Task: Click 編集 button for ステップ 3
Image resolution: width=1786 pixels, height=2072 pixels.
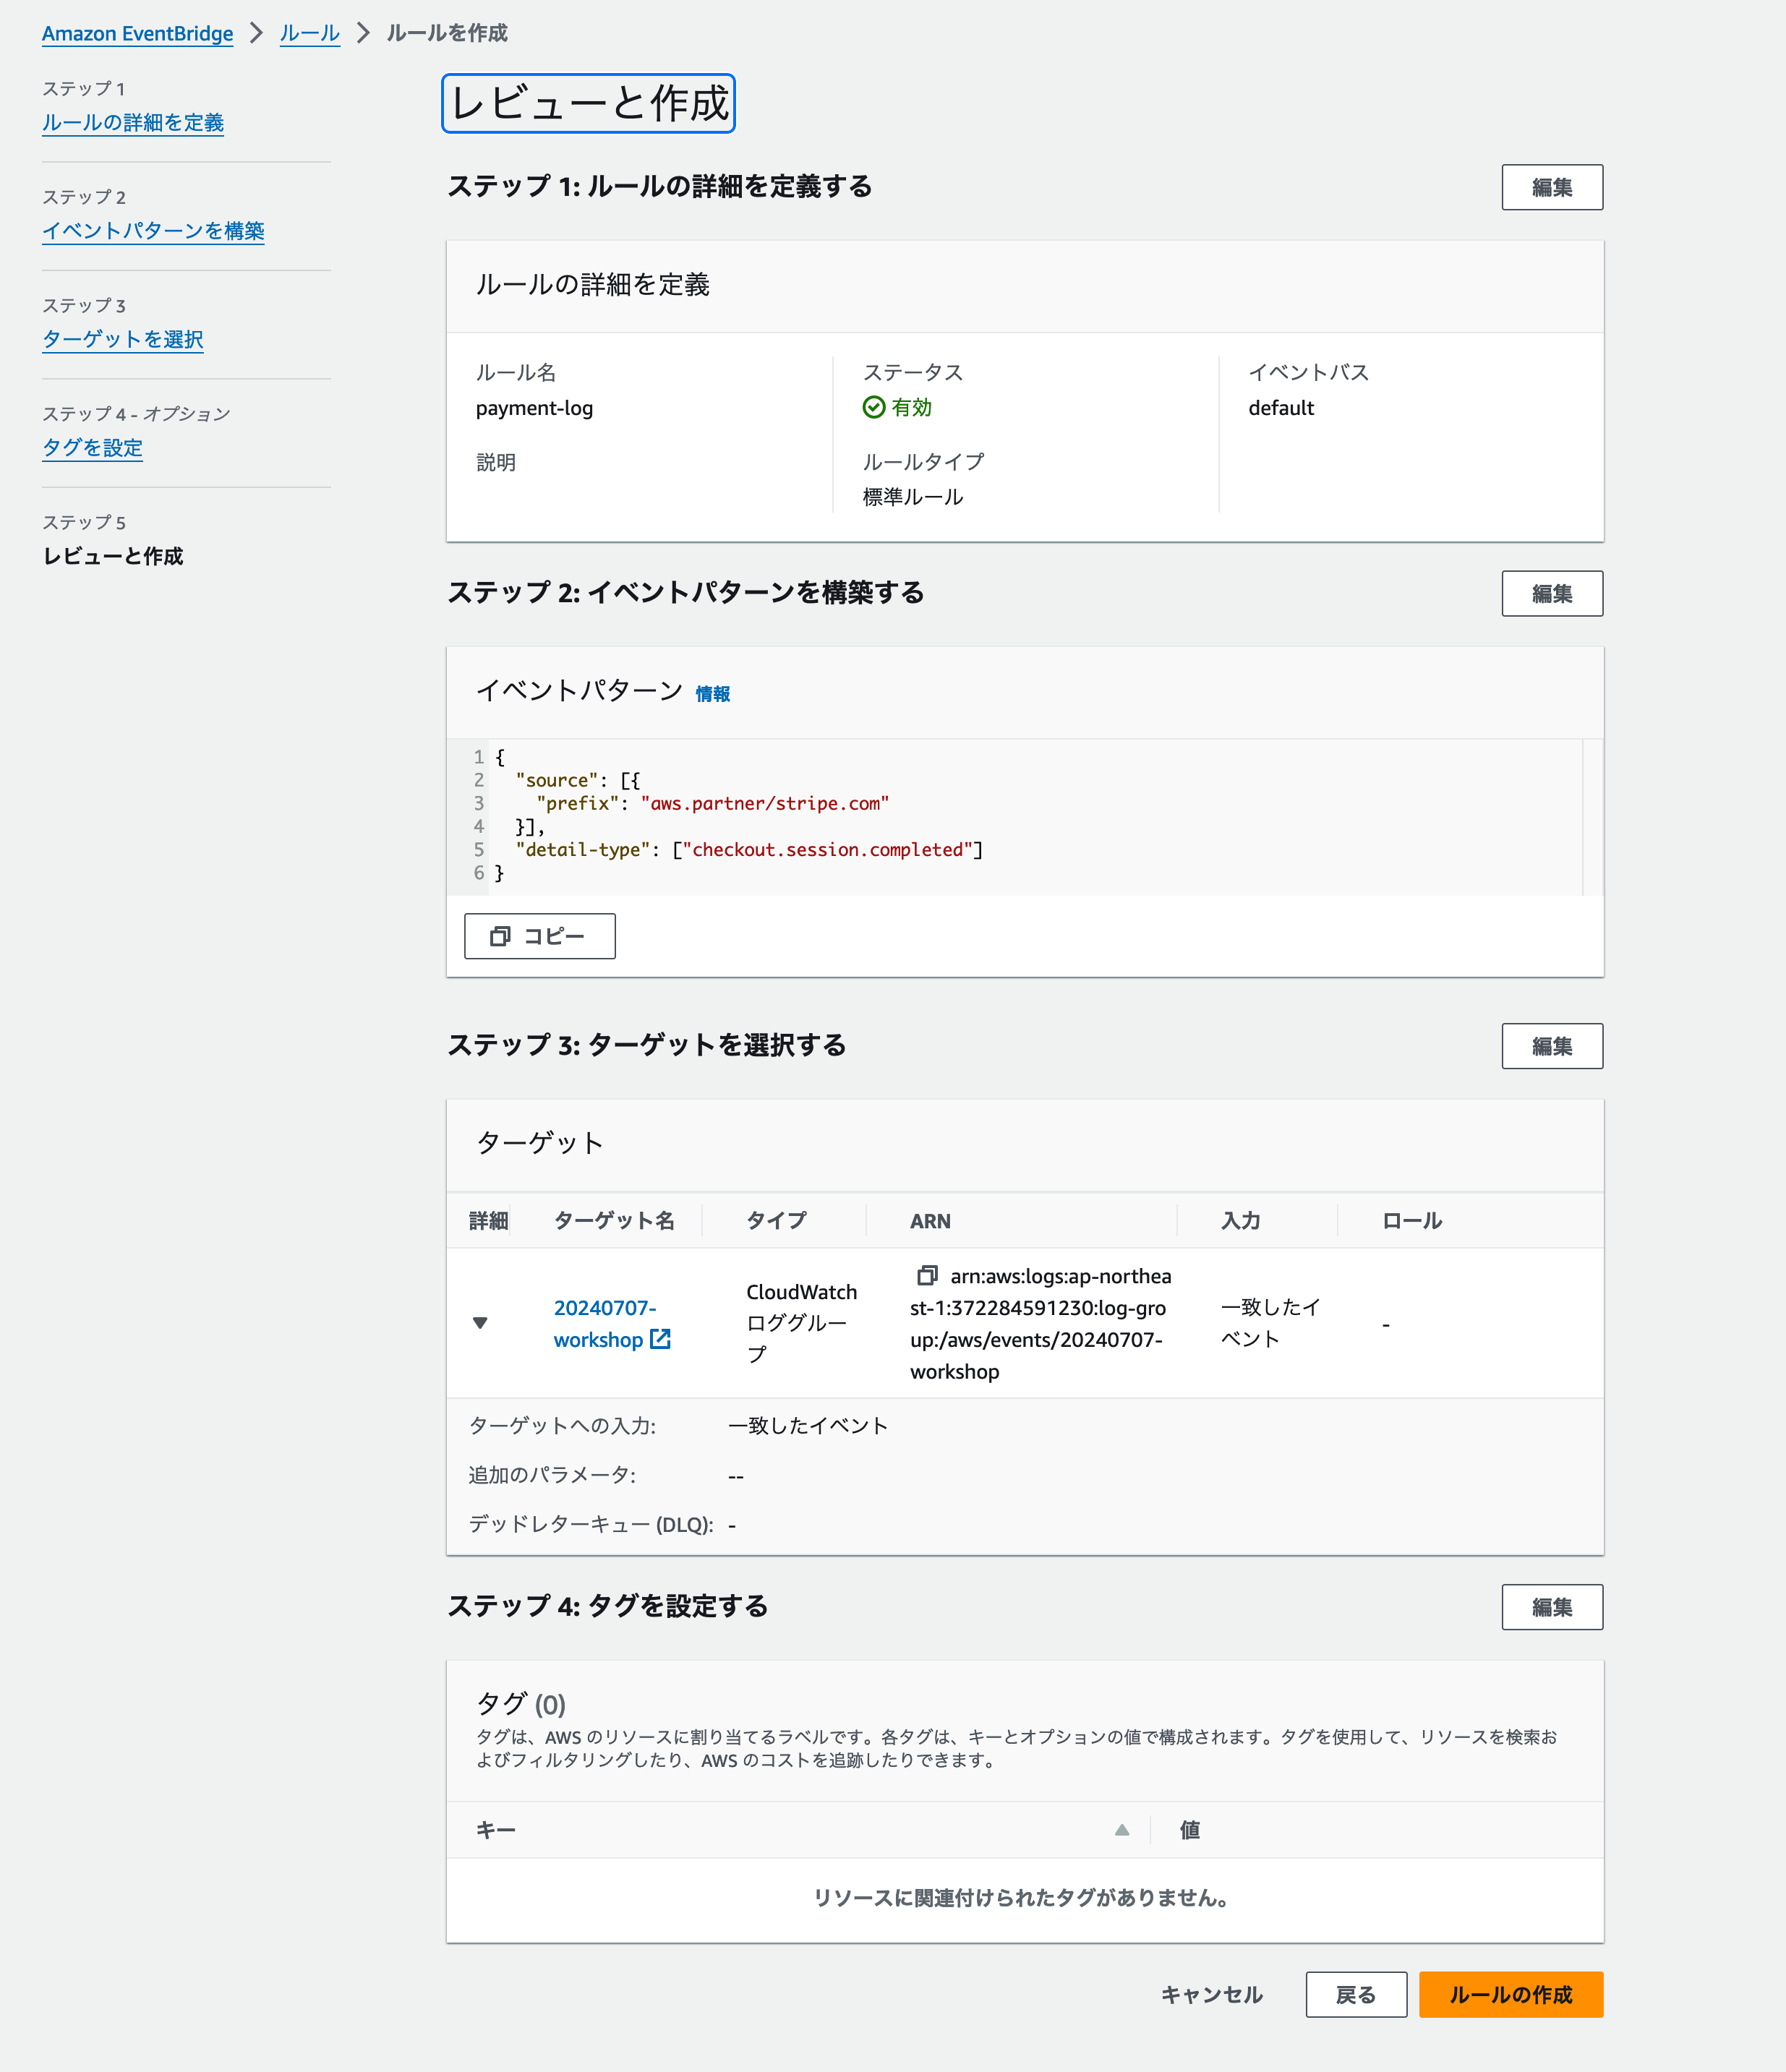Action: tap(1551, 1045)
